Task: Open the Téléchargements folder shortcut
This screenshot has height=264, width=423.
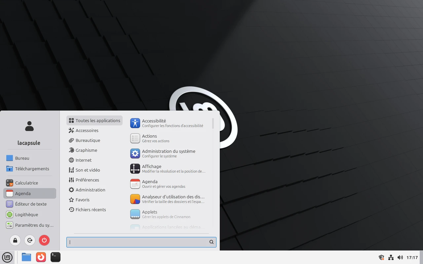Action: pos(30,169)
